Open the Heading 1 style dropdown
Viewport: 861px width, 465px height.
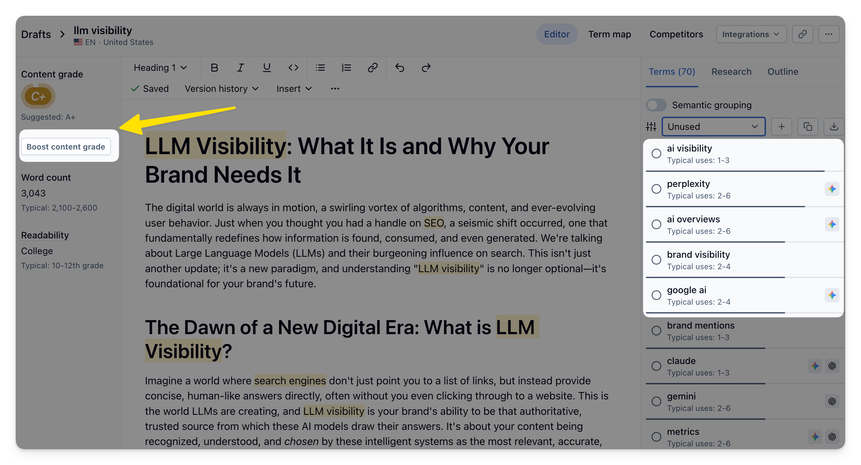(x=160, y=68)
